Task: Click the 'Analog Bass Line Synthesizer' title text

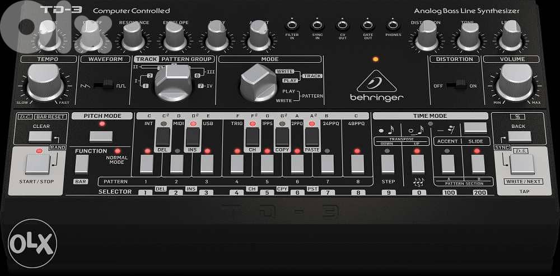Action: (x=466, y=11)
